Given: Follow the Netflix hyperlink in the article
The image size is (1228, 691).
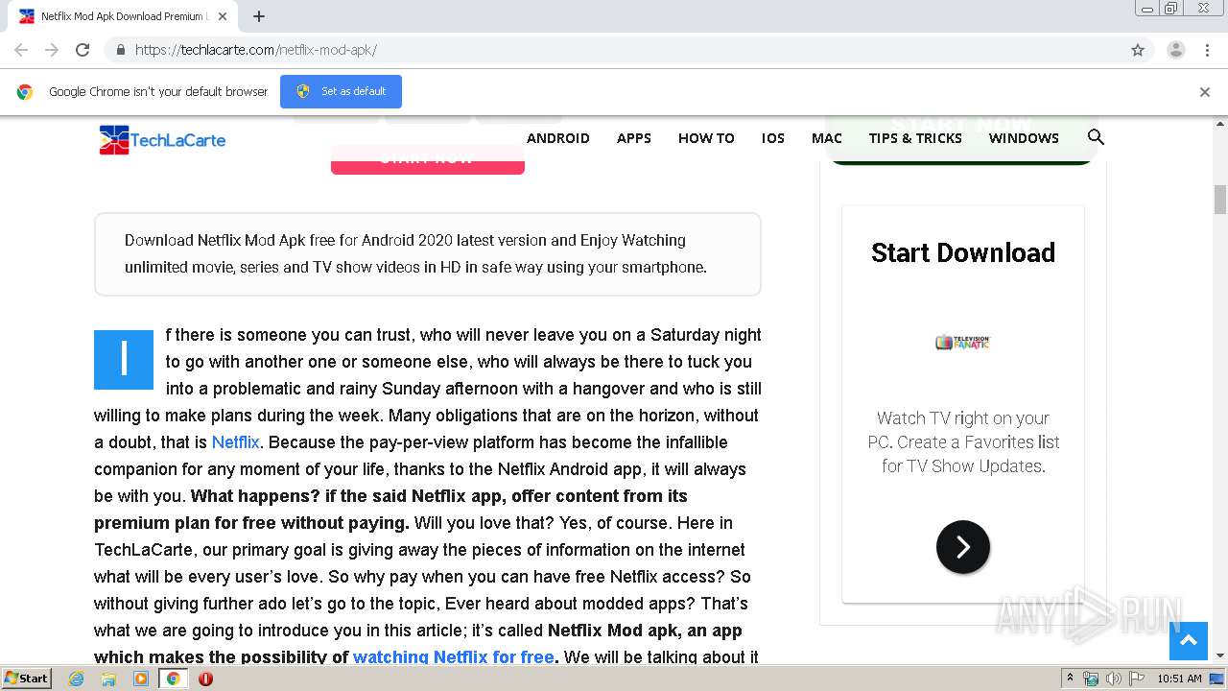Looking at the screenshot, I should click(236, 442).
